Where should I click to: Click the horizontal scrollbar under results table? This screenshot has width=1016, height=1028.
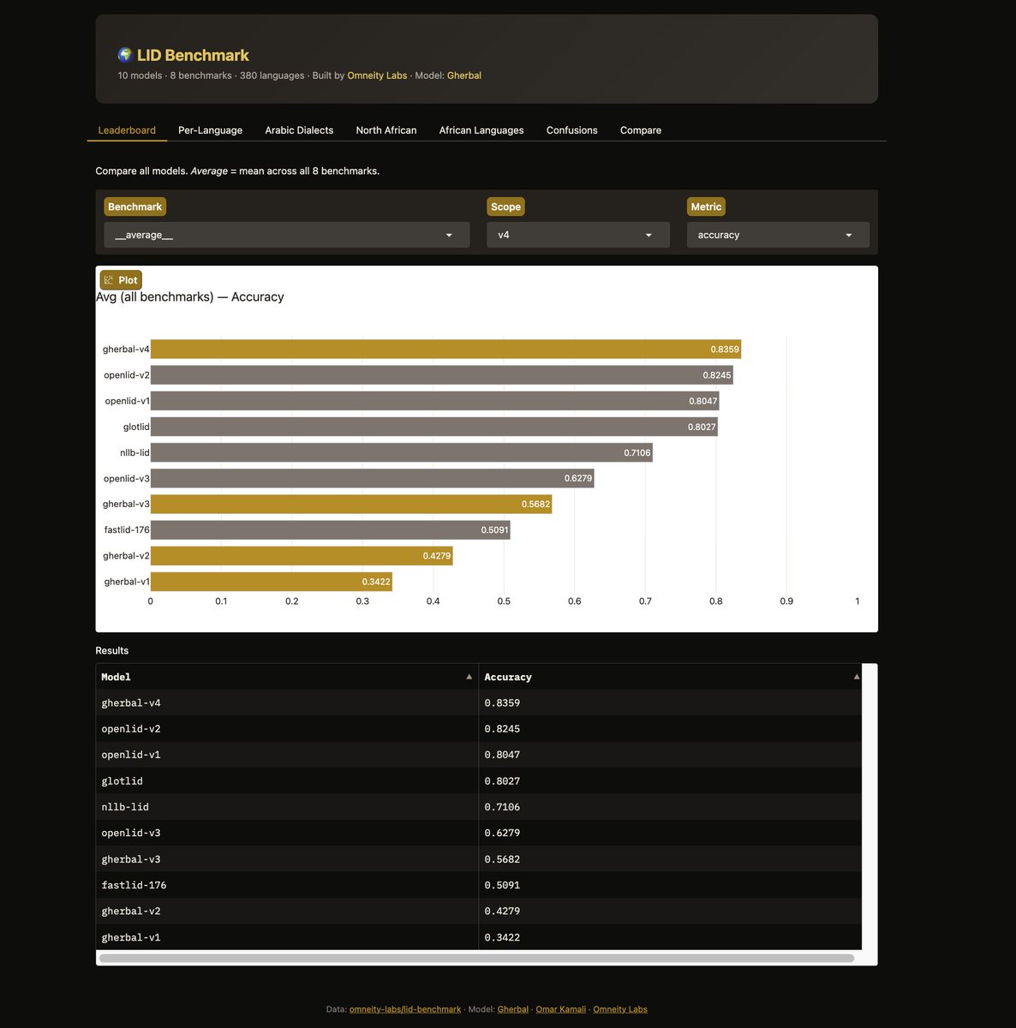click(476, 958)
